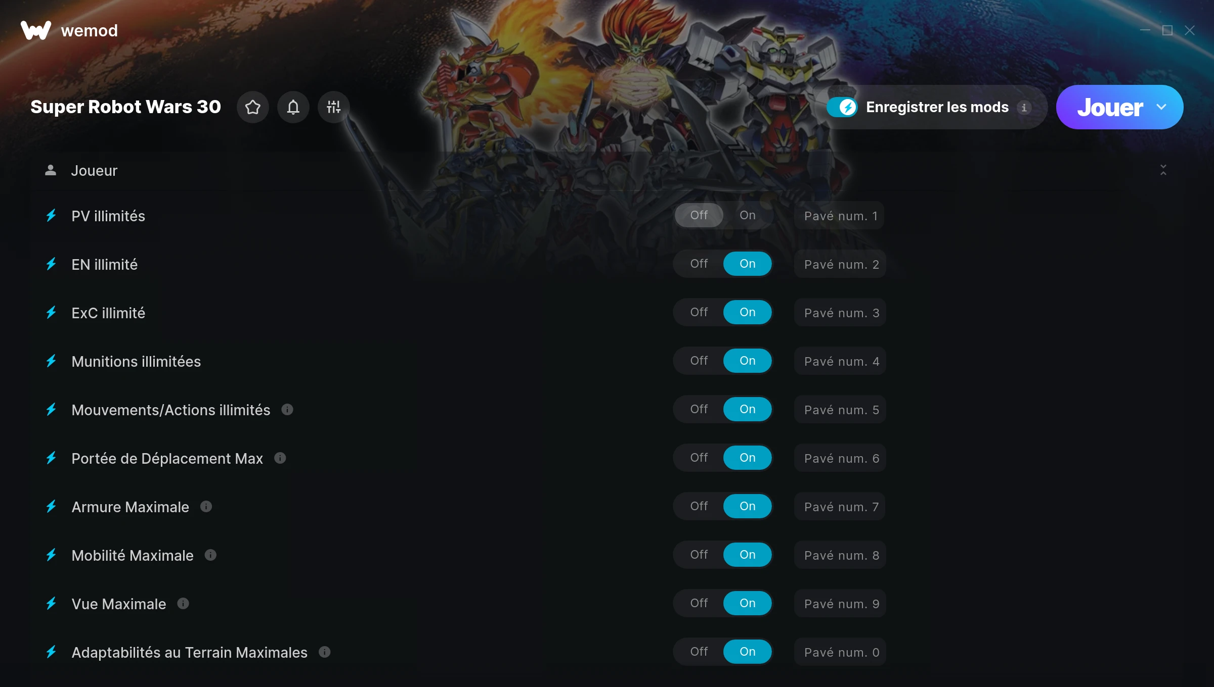1214x687 pixels.
Task: Click the WeMod logo icon
Action: 36,31
